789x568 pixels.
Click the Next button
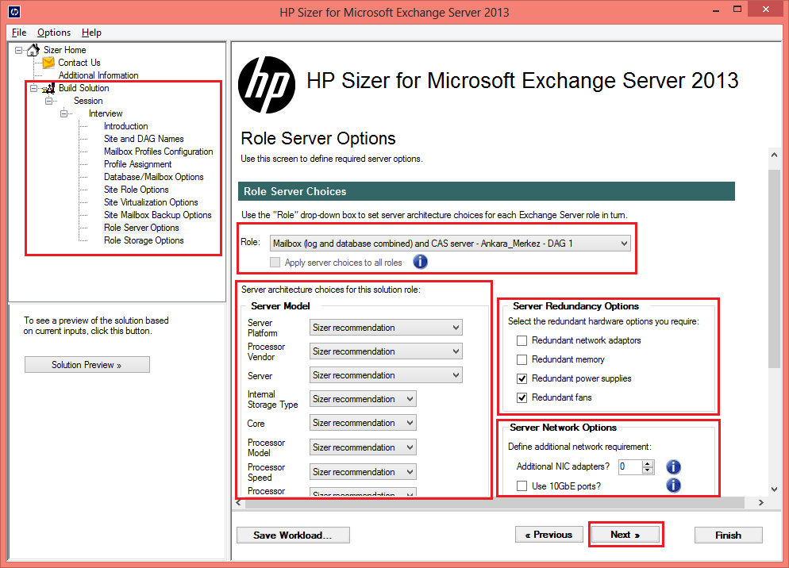[x=625, y=535]
